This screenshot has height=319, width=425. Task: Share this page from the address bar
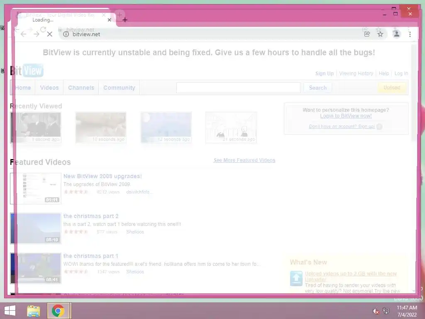click(367, 34)
